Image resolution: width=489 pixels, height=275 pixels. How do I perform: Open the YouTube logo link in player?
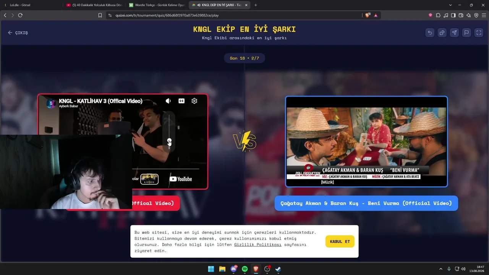click(x=181, y=179)
